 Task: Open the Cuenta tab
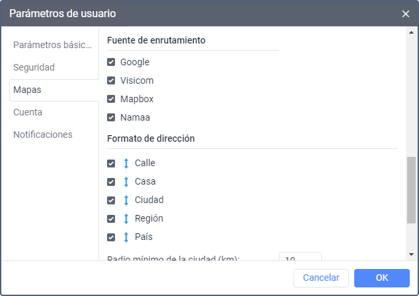pos(28,112)
